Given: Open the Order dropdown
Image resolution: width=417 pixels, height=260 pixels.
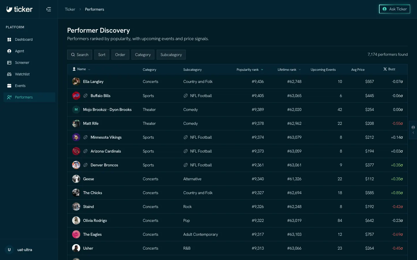Looking at the screenshot, I should point(120,55).
